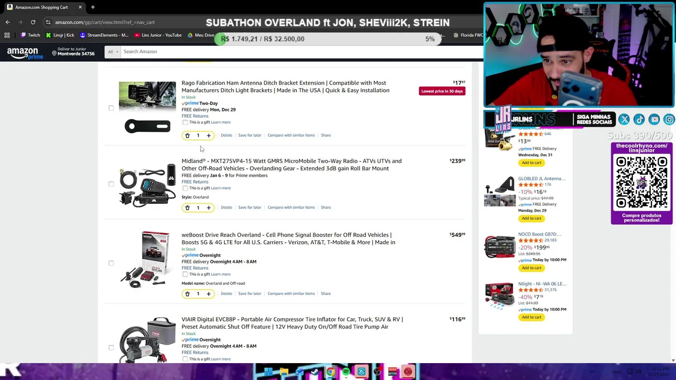
Task: Open Windows Start menu
Action: tap(268, 372)
